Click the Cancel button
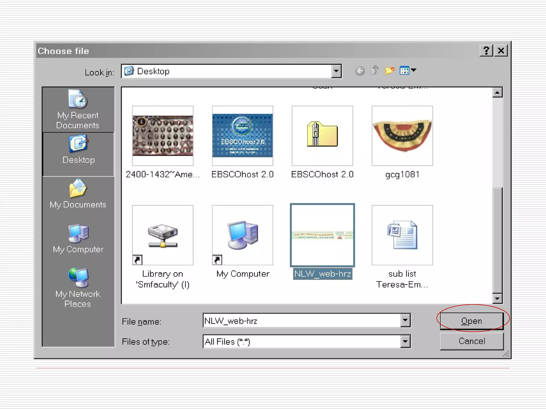This screenshot has width=546, height=409. pos(471,341)
